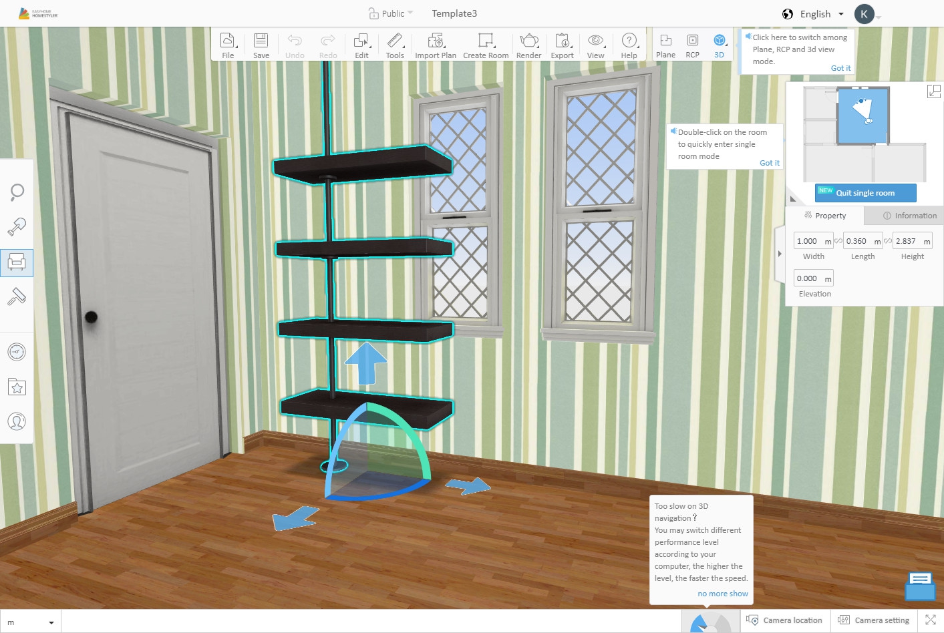This screenshot has height=633, width=944.
Task: Click the Quit single room button
Action: pyautogui.click(x=865, y=193)
